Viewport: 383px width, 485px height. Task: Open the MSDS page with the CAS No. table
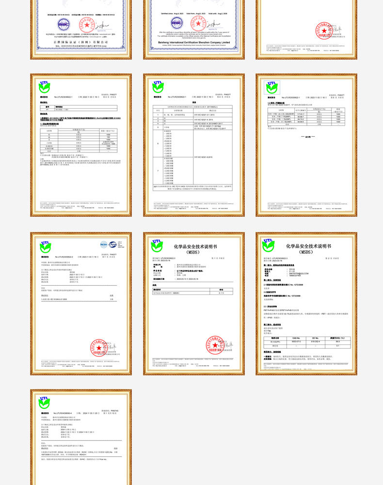pos(306,304)
